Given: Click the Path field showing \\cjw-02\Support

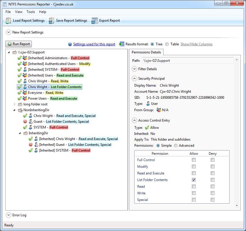Looking at the screenshot, I should pos(188,61).
